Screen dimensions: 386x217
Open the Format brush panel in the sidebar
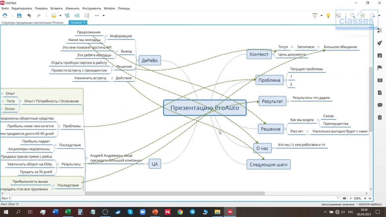[380, 43]
